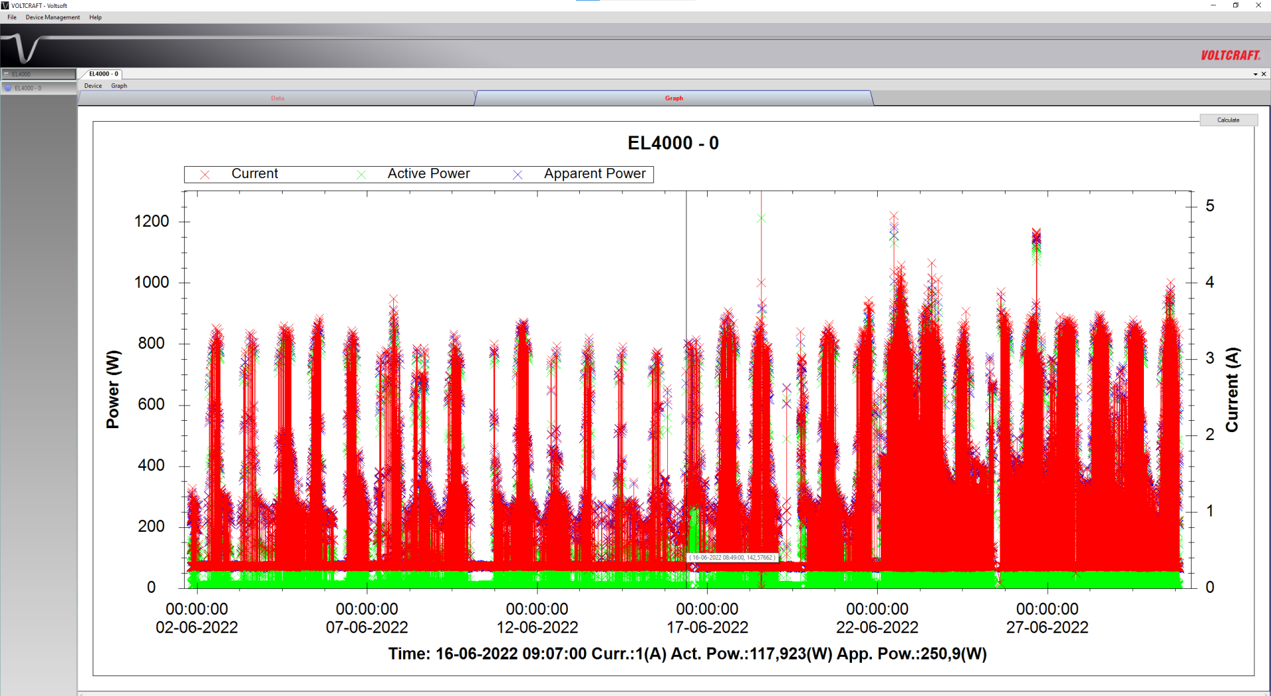Click the blue X Apparent Power legend marker

(x=518, y=175)
